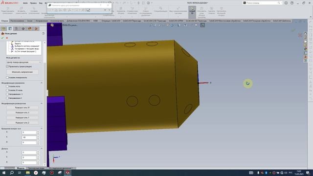Open File Explorer from the taskbar

click(x=28, y=173)
